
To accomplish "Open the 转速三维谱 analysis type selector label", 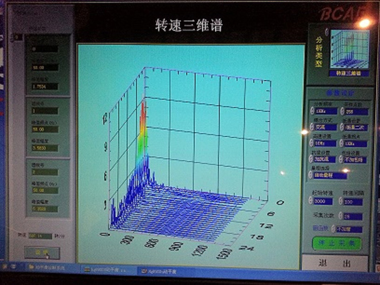I will click(349, 73).
